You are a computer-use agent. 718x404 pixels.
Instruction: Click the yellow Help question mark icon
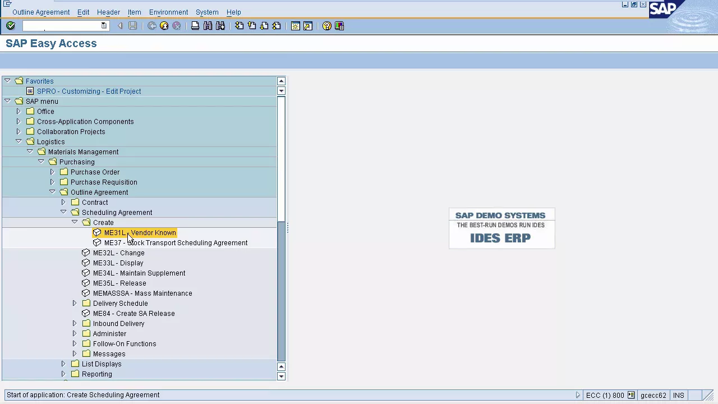coord(327,26)
